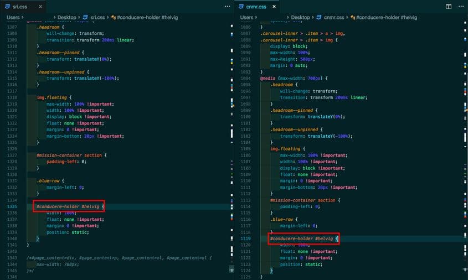The image size is (468, 280).
Task: Click the sri.css breadcrumb link
Action: (96, 18)
